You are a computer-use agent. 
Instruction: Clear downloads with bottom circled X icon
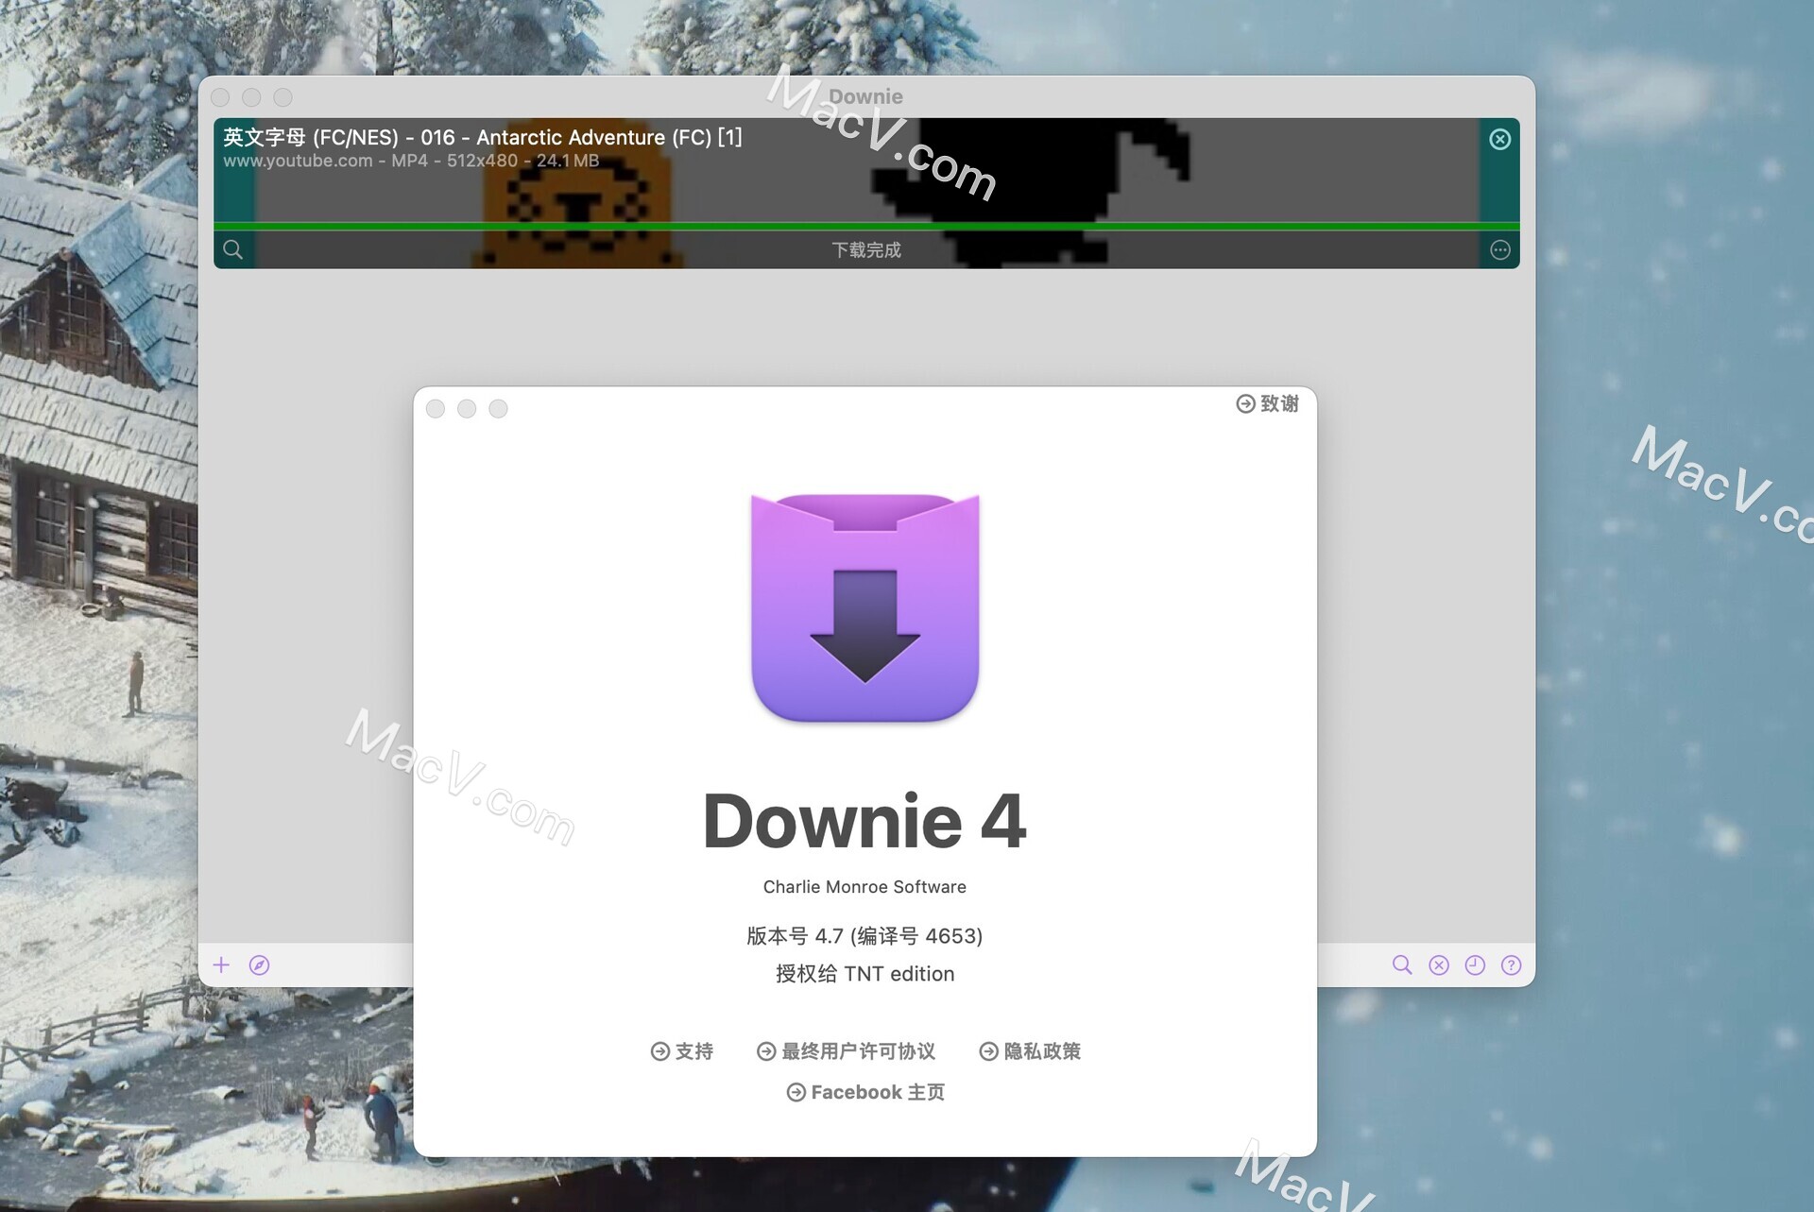(x=1439, y=964)
